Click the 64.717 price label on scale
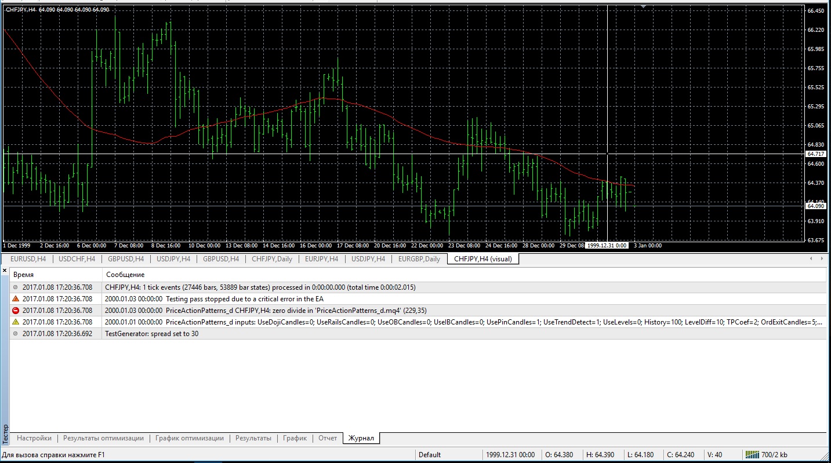The image size is (831, 463). click(x=816, y=154)
